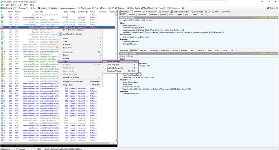Select the response ImageView inspector tab
The image size is (279, 150).
coord(165,50)
